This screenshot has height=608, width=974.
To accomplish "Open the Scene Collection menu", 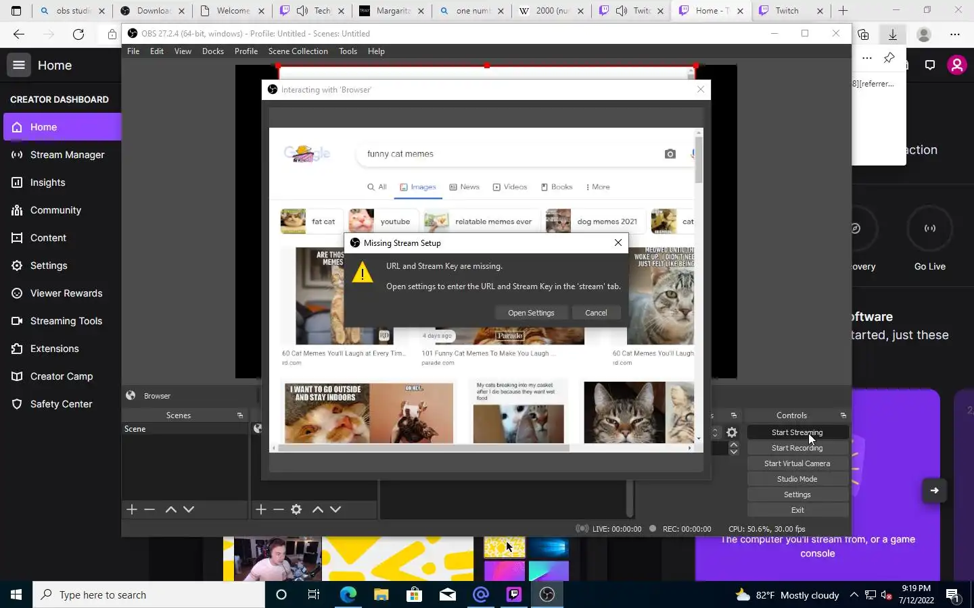I will tap(298, 51).
